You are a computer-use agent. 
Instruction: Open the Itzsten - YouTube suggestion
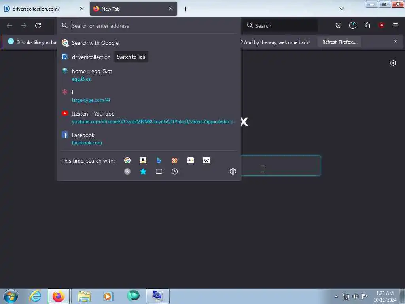(x=149, y=117)
